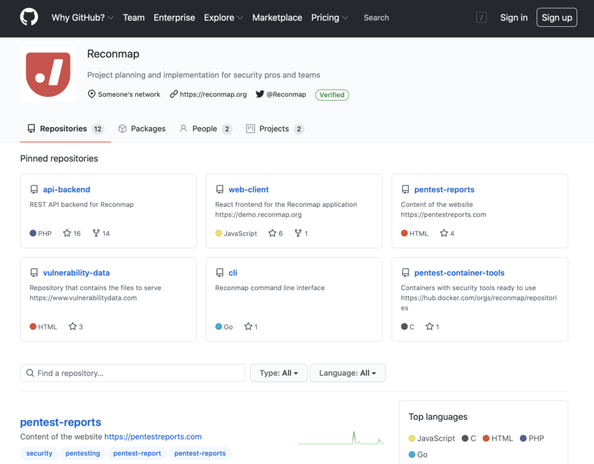594x464 pixels.
Task: Click the repo icon beside vulnerability-data
Action: click(x=34, y=273)
